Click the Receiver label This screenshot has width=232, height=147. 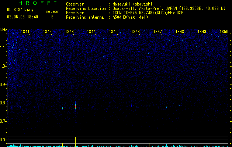(x=75, y=13)
